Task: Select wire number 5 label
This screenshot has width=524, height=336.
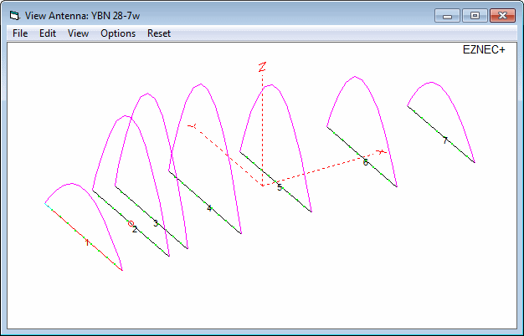Action: (x=280, y=187)
